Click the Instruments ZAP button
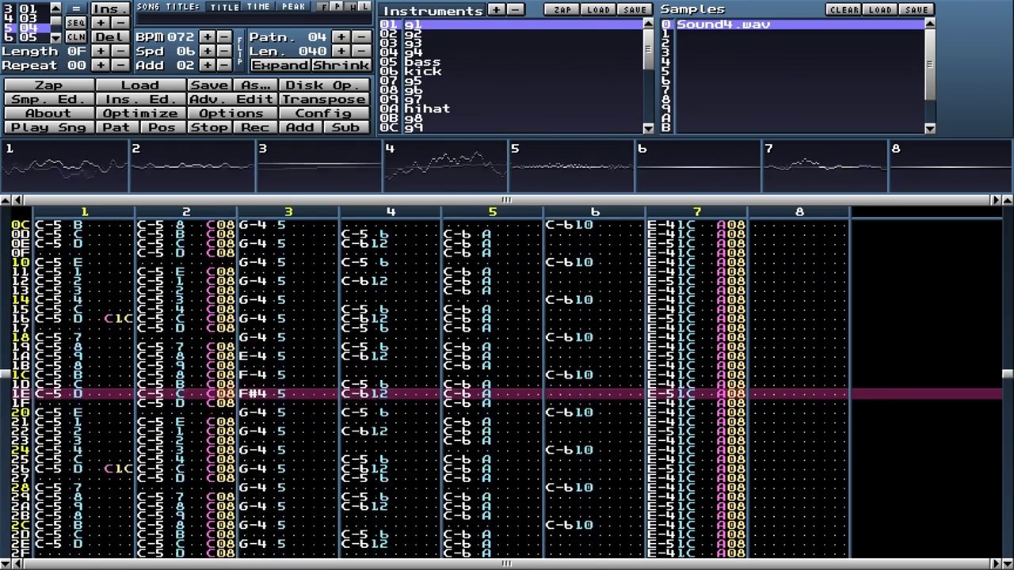This screenshot has height=570, width=1014. coord(562,9)
